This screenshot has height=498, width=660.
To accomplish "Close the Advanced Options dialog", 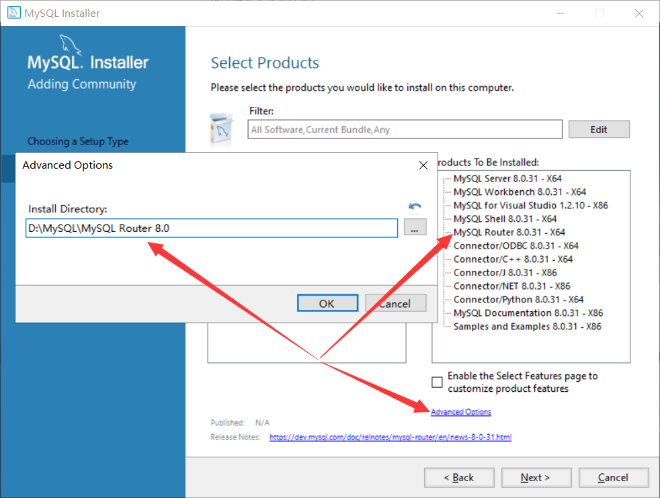I will tap(423, 165).
